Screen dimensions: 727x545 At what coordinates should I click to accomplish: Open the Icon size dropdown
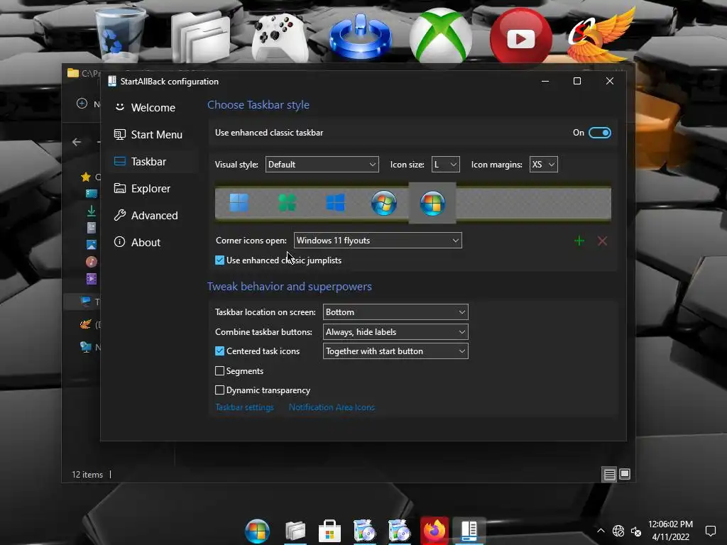point(445,165)
